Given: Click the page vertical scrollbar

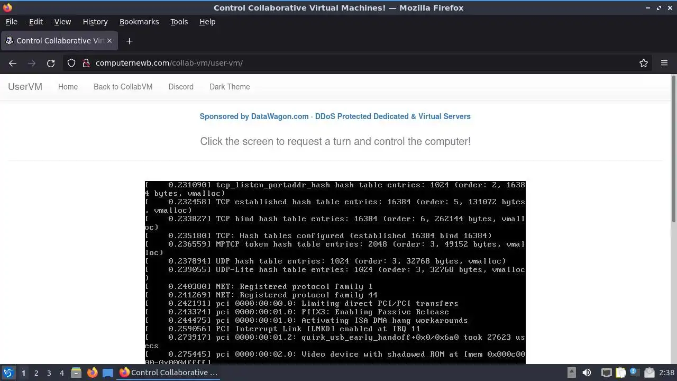Looking at the screenshot, I should 673,149.
